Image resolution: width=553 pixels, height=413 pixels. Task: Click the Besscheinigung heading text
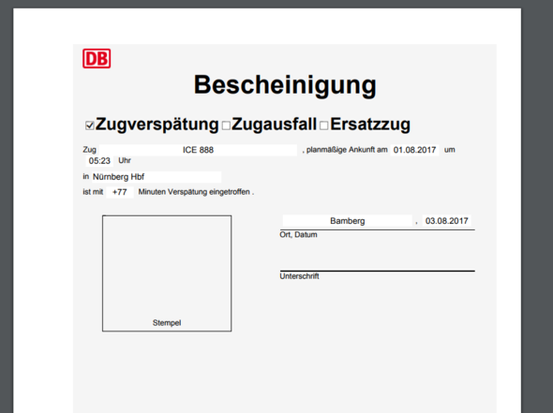click(285, 85)
